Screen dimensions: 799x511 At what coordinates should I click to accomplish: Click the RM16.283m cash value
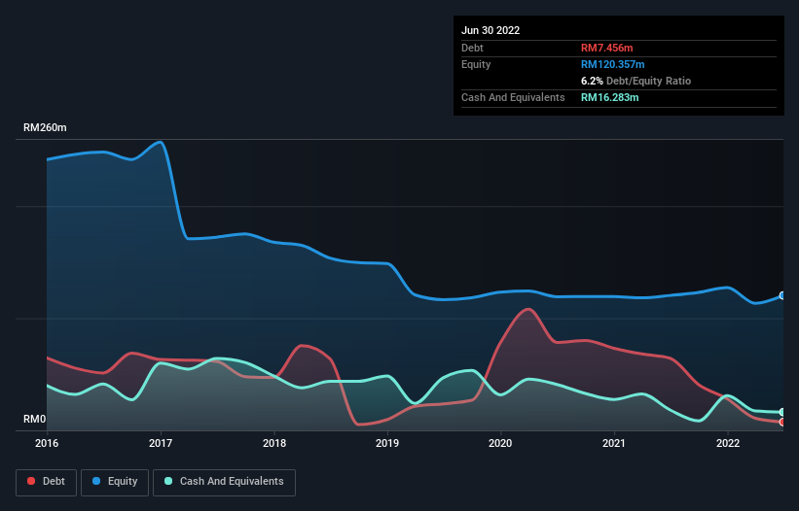(609, 97)
